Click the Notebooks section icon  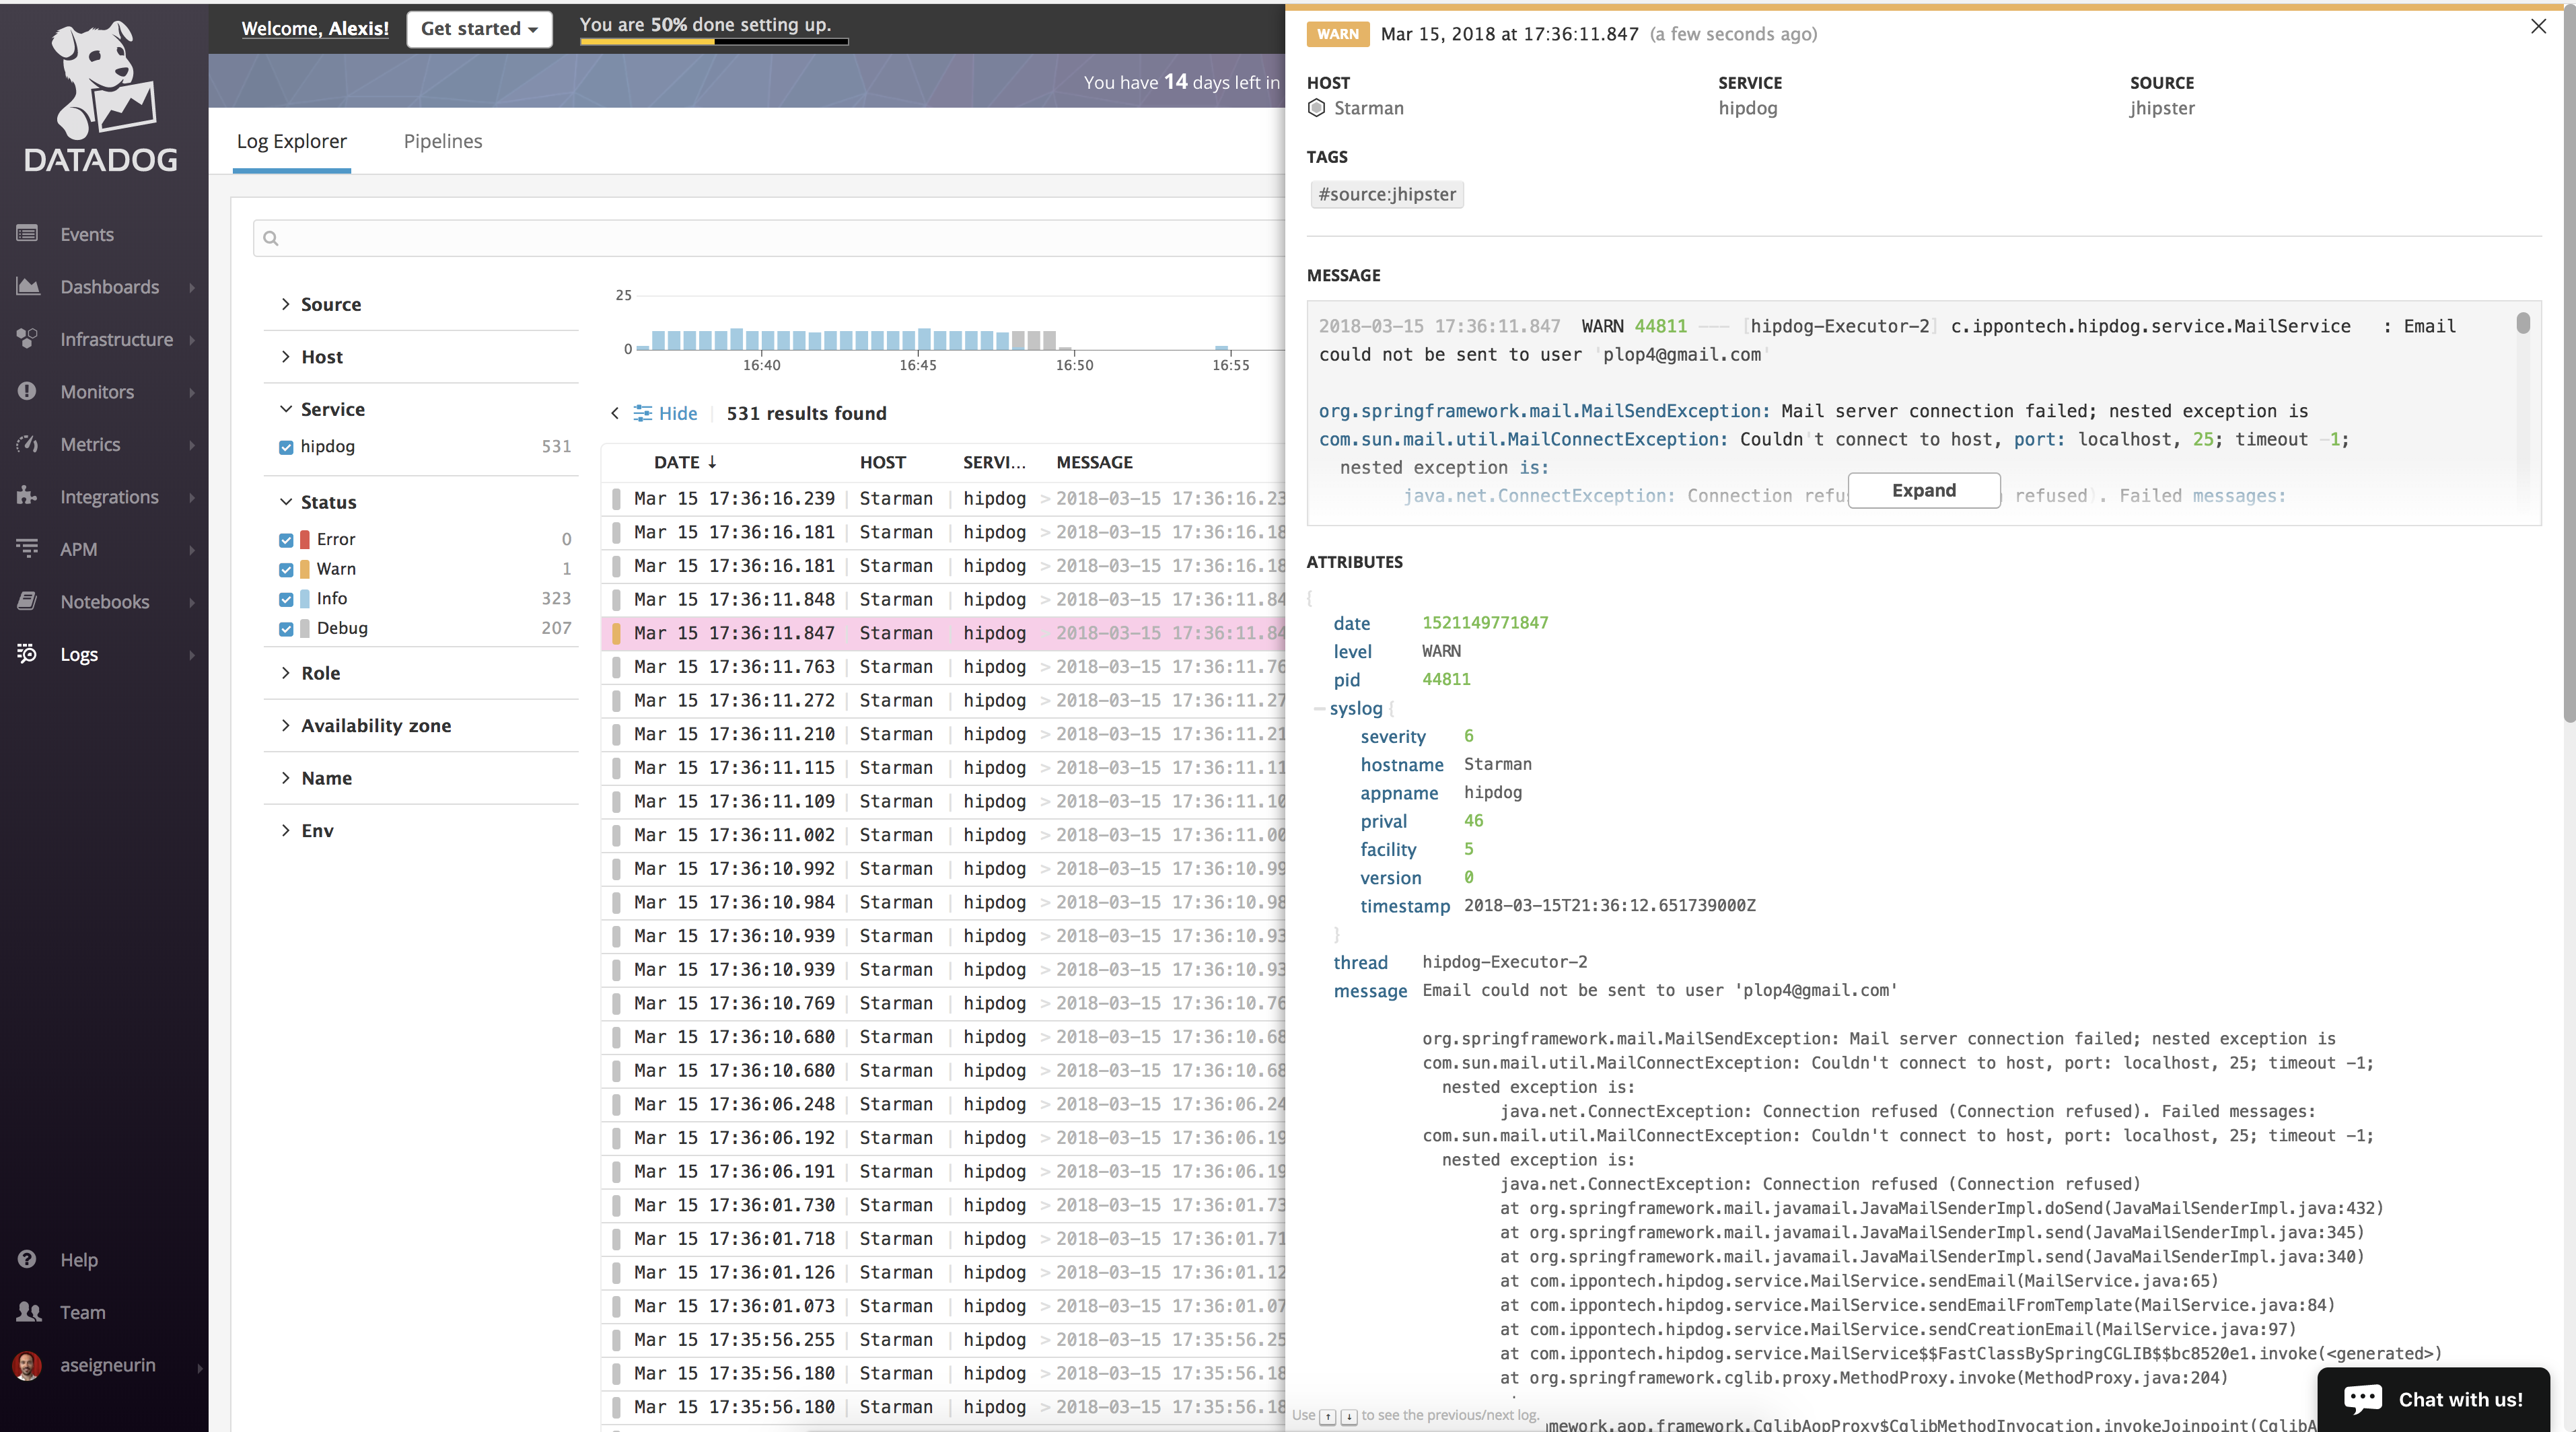pos(26,602)
